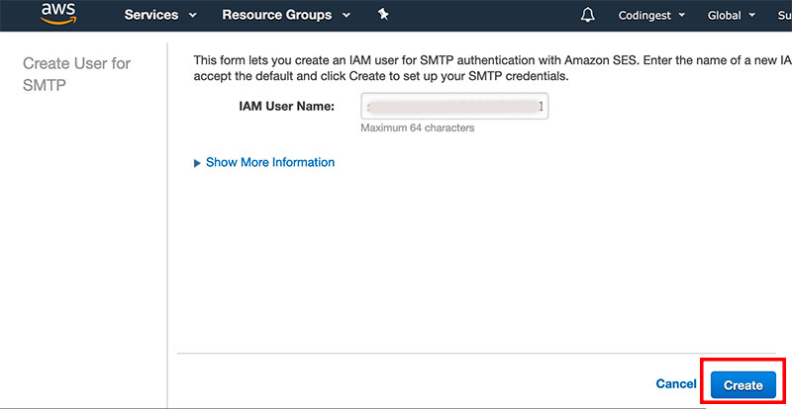Click the arrow next to Services

click(x=192, y=16)
